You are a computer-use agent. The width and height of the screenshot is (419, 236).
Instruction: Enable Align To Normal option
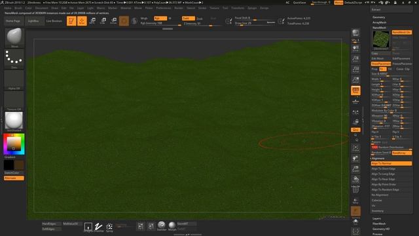[x=392, y=163]
